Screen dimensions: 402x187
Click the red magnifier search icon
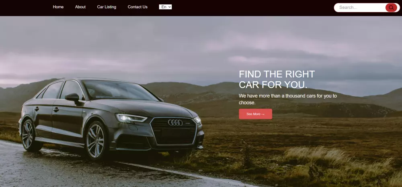[x=391, y=7]
